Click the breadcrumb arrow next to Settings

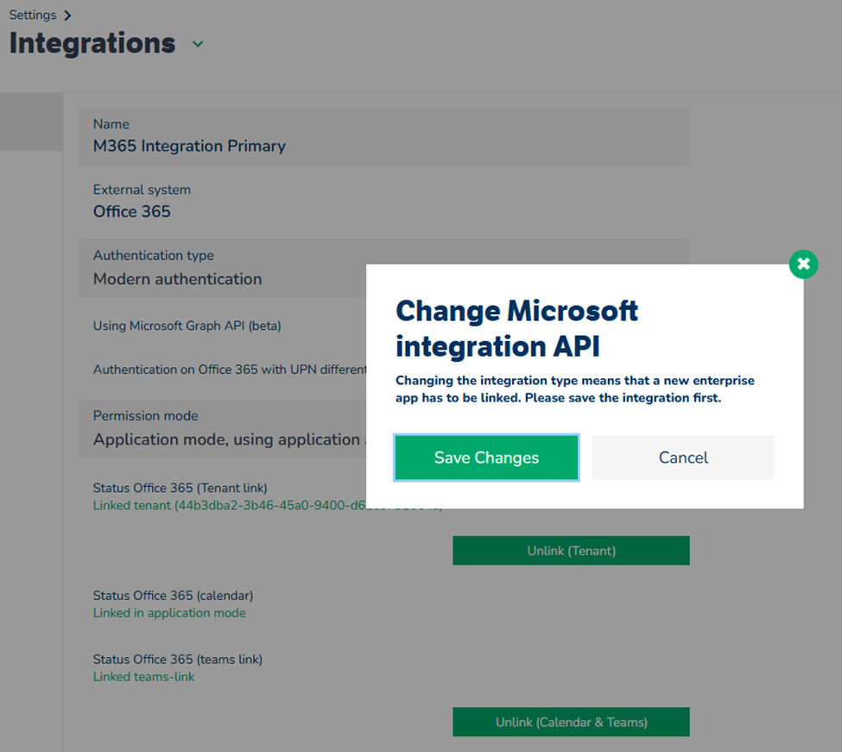pyautogui.click(x=67, y=16)
